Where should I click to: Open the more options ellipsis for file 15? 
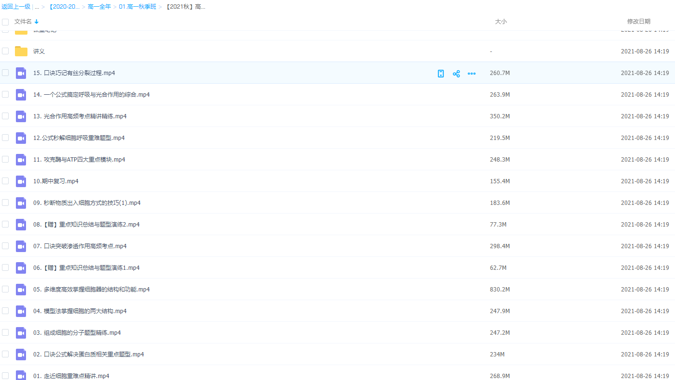pyautogui.click(x=472, y=74)
